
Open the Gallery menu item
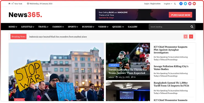click(133, 27)
